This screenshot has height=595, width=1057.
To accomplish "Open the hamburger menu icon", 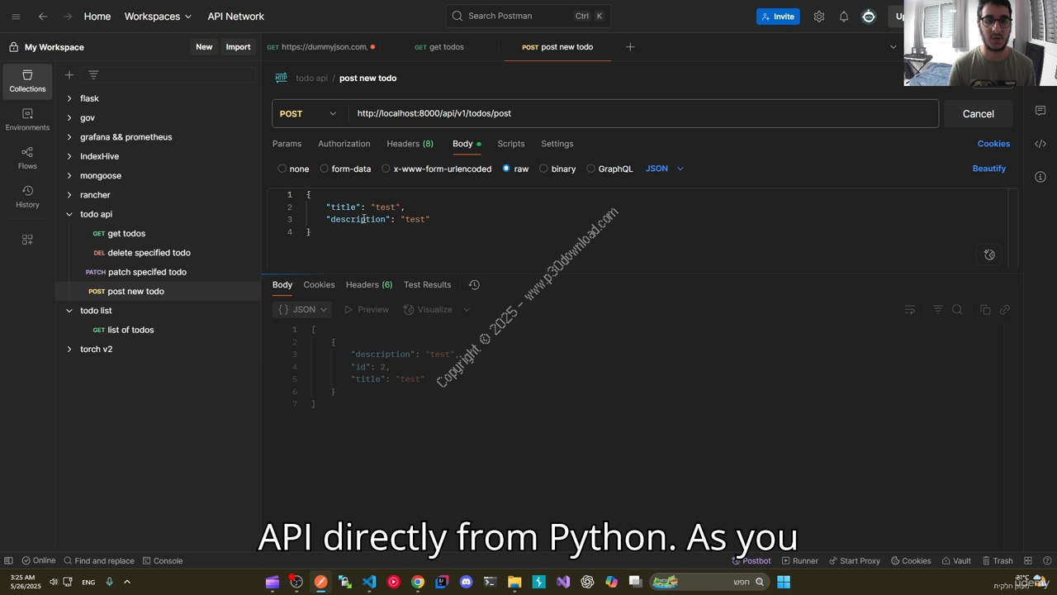I will pos(16,17).
